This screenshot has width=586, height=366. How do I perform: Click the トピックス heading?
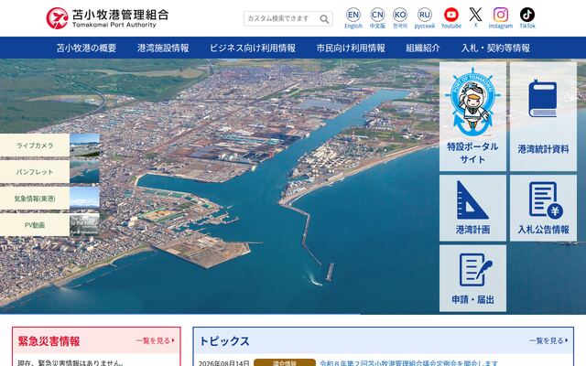(224, 341)
